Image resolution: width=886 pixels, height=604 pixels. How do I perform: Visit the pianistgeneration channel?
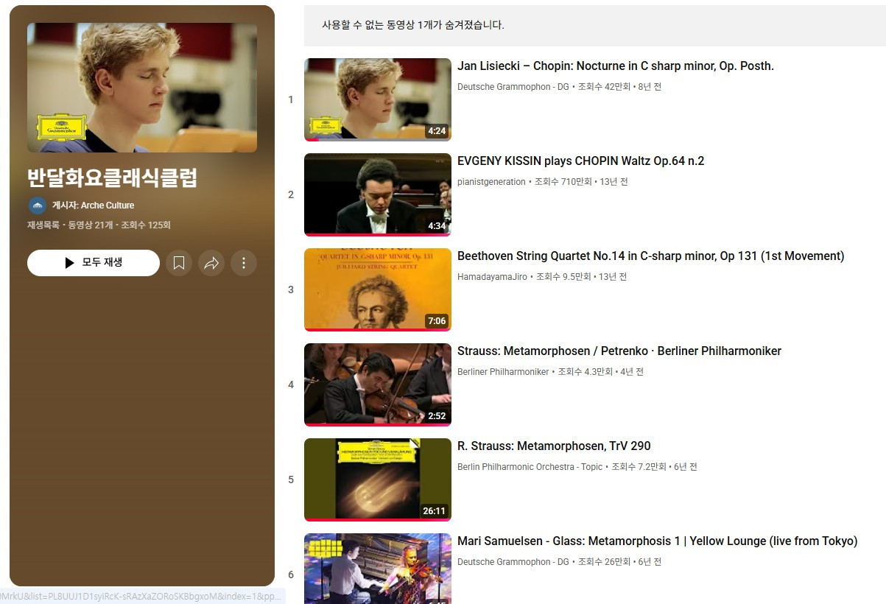[x=491, y=182]
